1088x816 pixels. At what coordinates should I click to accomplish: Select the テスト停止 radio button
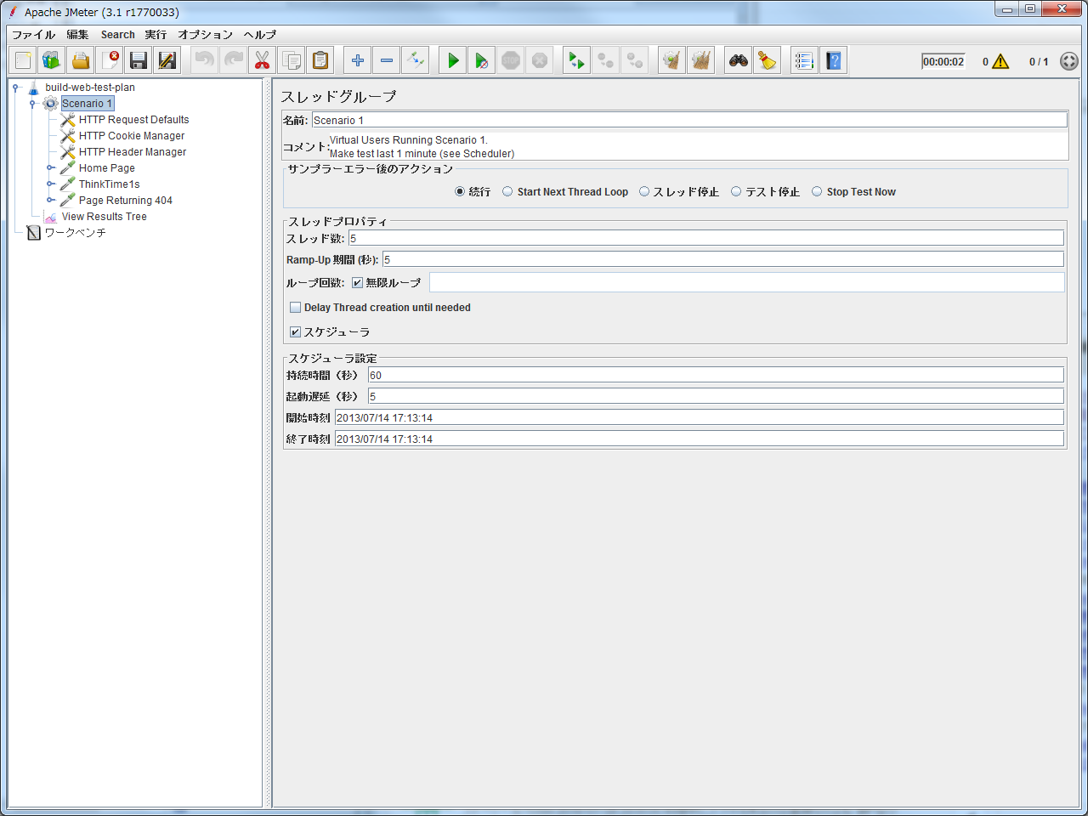click(736, 192)
